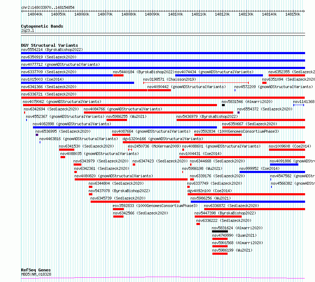Viewport: 315px width, 282px height.
Task: Select nsv1009608 (Coe2014) label
Action: tap(290, 146)
